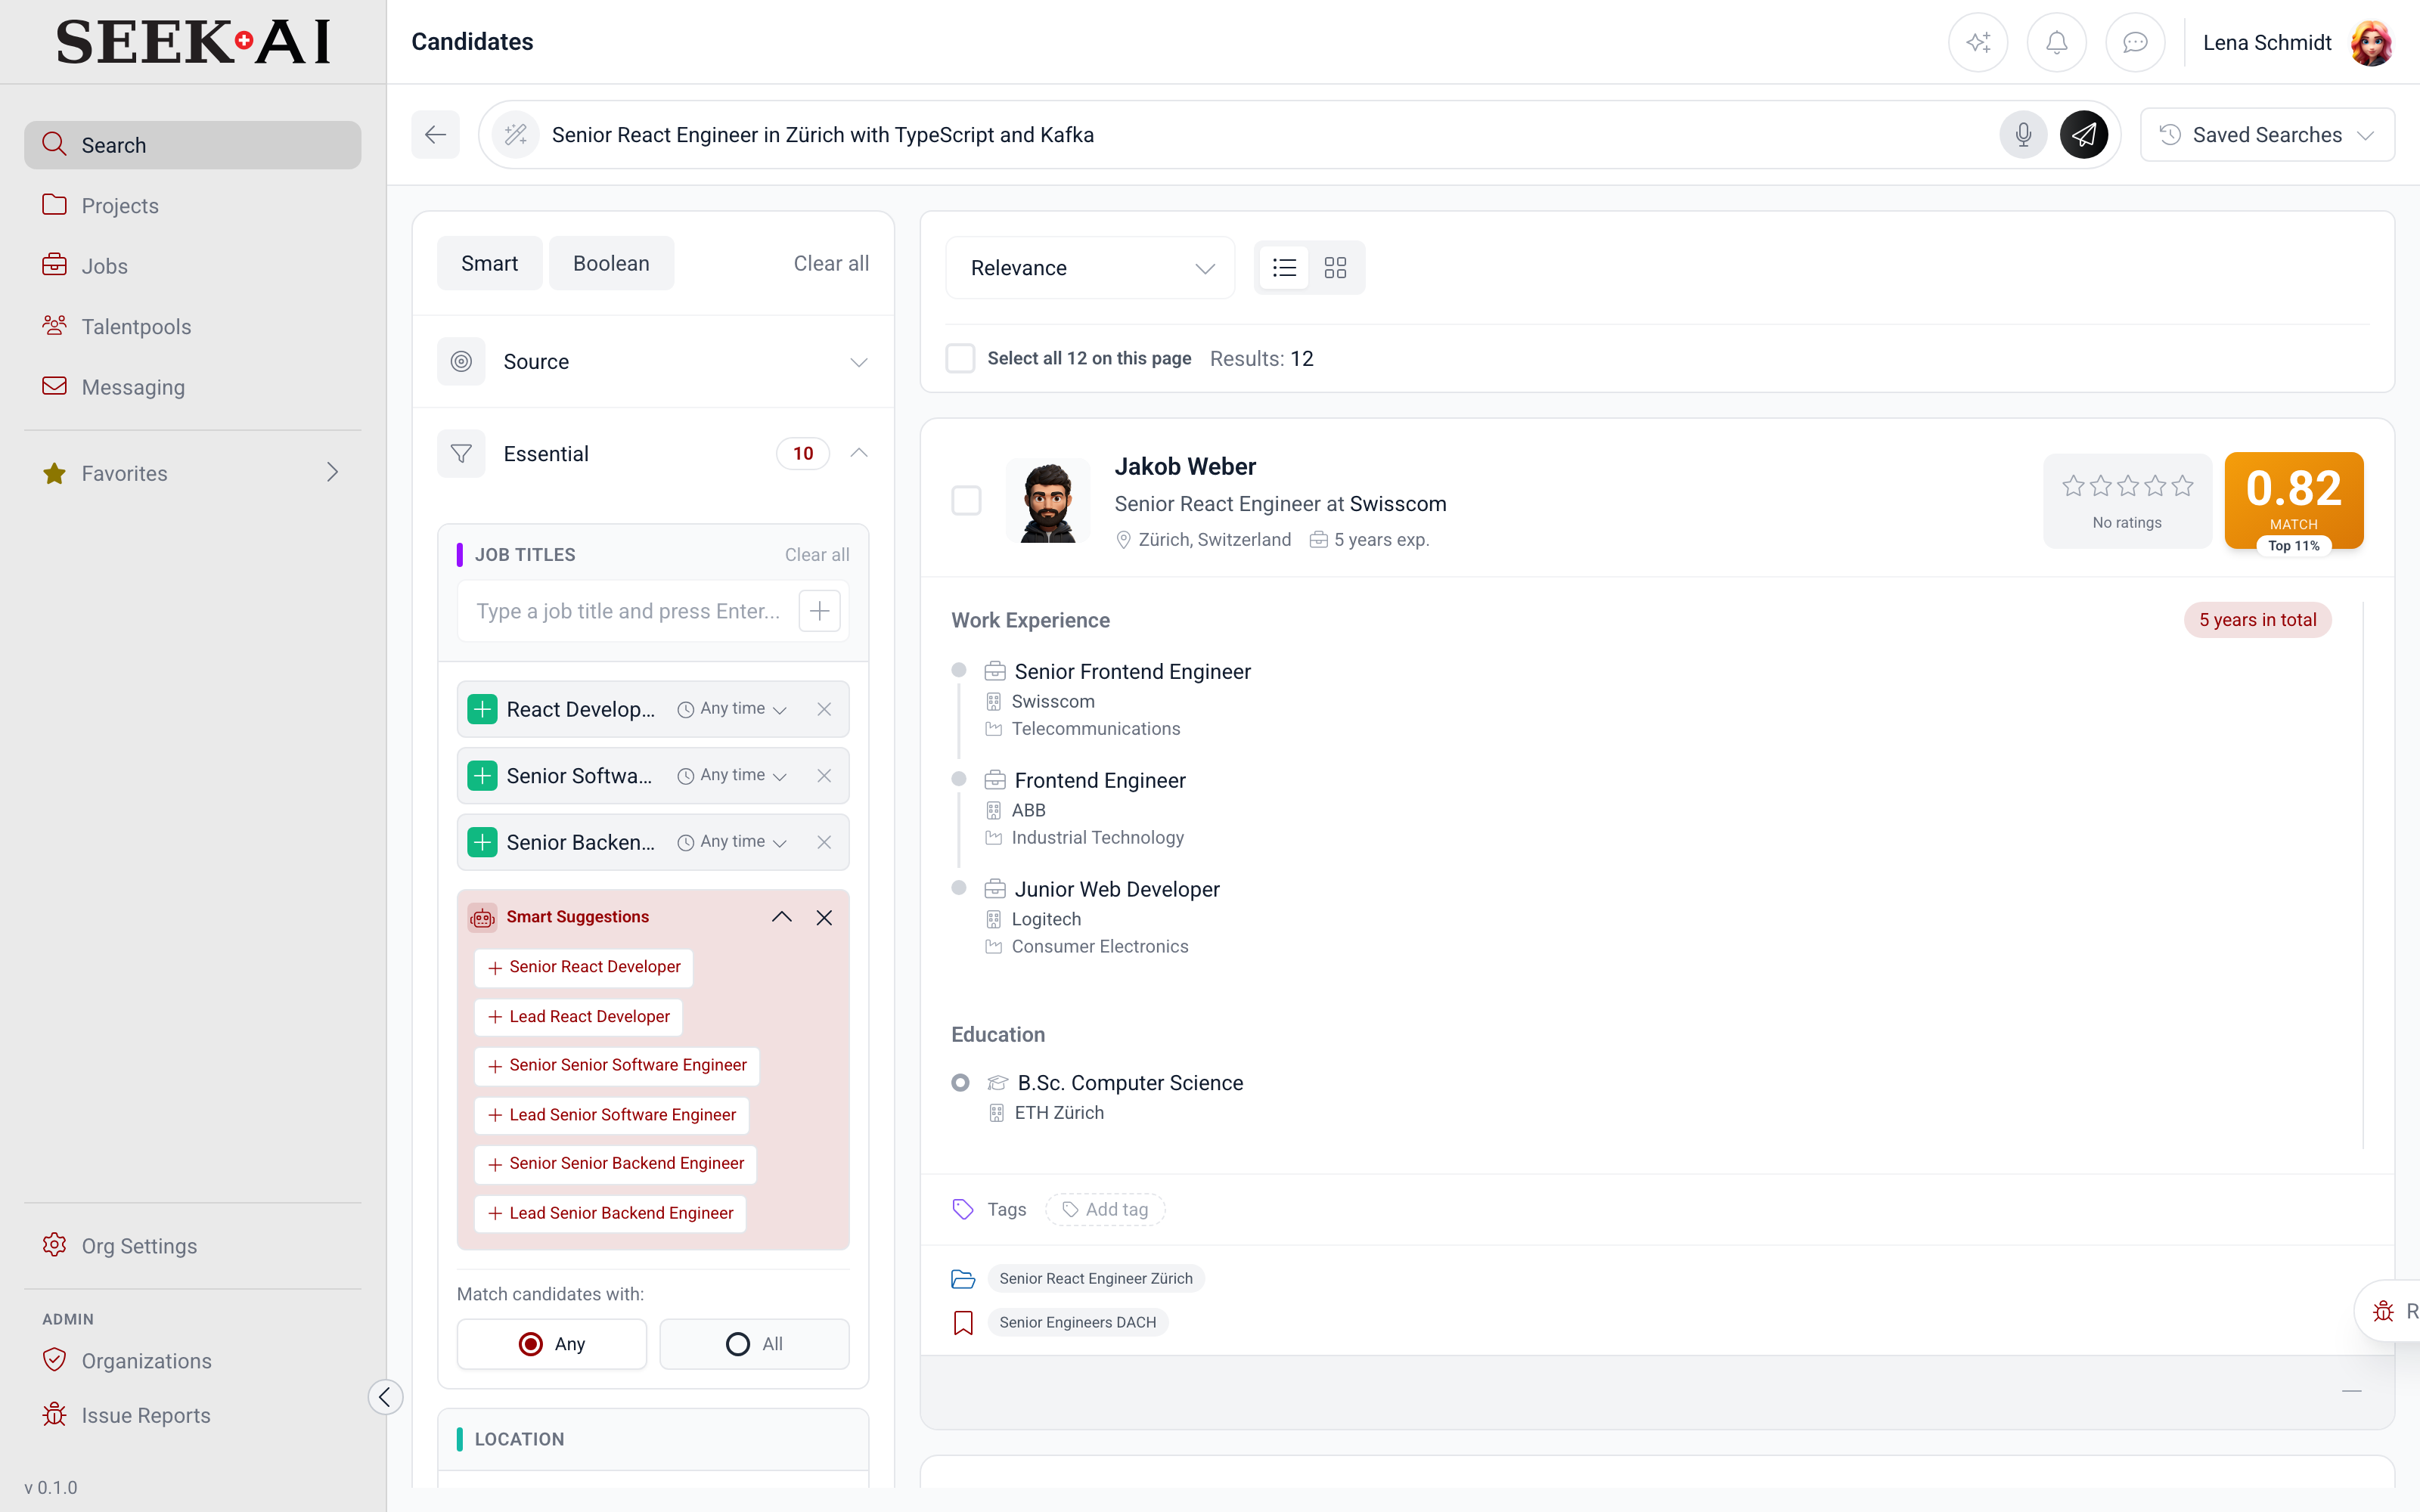Toggle green plus on React Developer title
2420x1512 pixels.
tap(483, 709)
